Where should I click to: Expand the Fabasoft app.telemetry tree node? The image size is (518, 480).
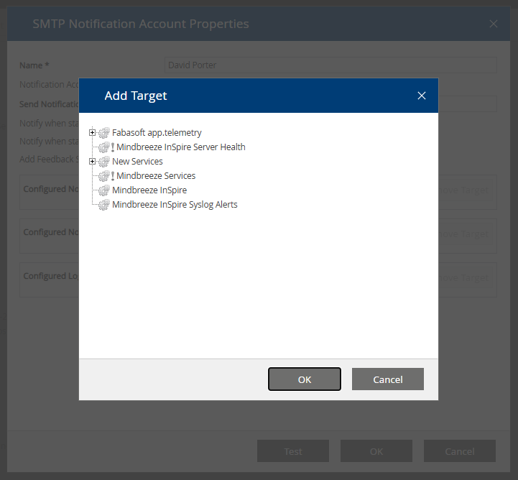coord(92,133)
